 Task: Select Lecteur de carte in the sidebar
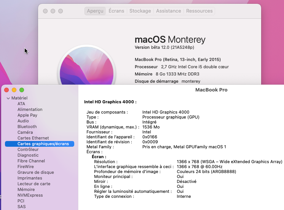34,184
